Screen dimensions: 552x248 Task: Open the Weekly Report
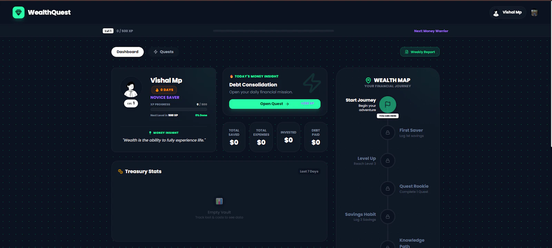pyautogui.click(x=420, y=52)
